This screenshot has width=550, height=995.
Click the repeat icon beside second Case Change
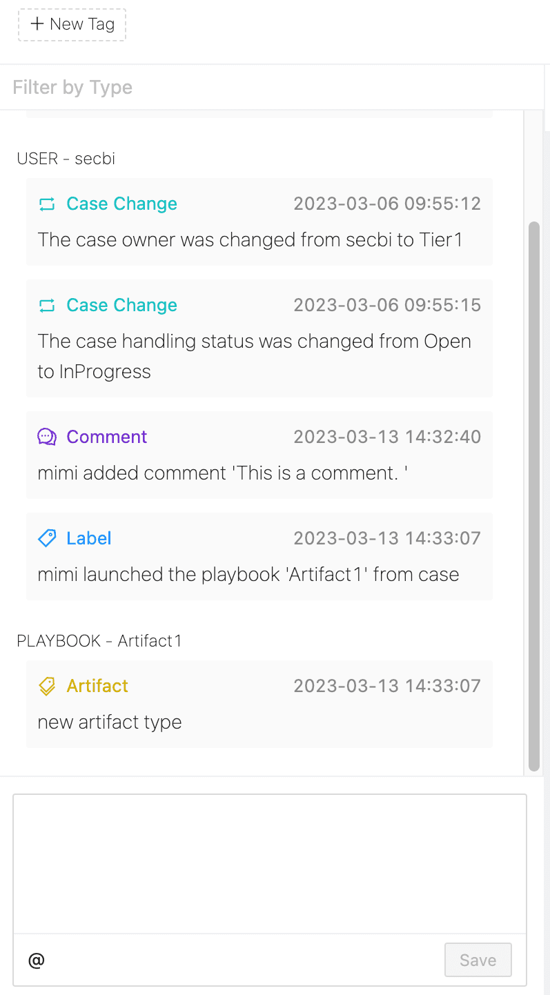pyautogui.click(x=46, y=305)
